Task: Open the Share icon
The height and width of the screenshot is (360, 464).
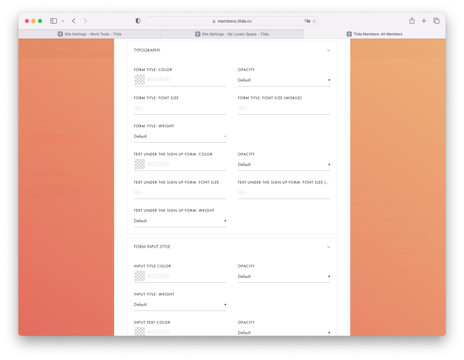Action: 412,21
